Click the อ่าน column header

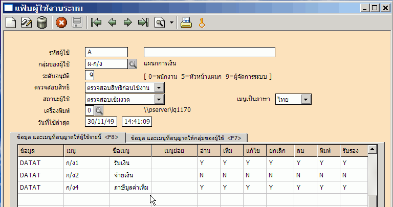coord(209,151)
